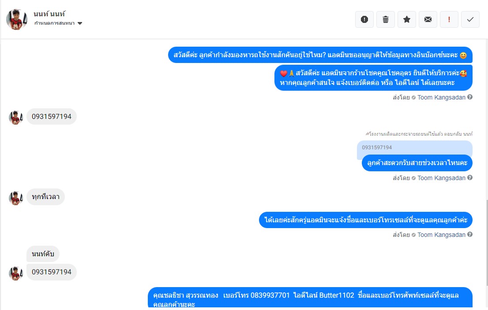Click the chat vertical scrollbar thumb

[486, 242]
